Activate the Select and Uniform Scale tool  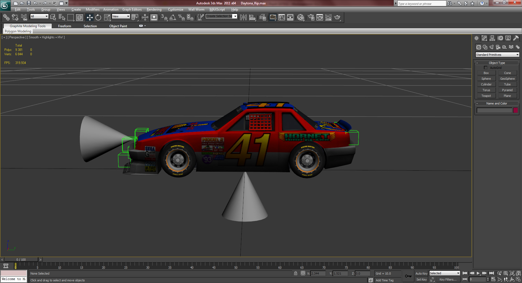107,17
